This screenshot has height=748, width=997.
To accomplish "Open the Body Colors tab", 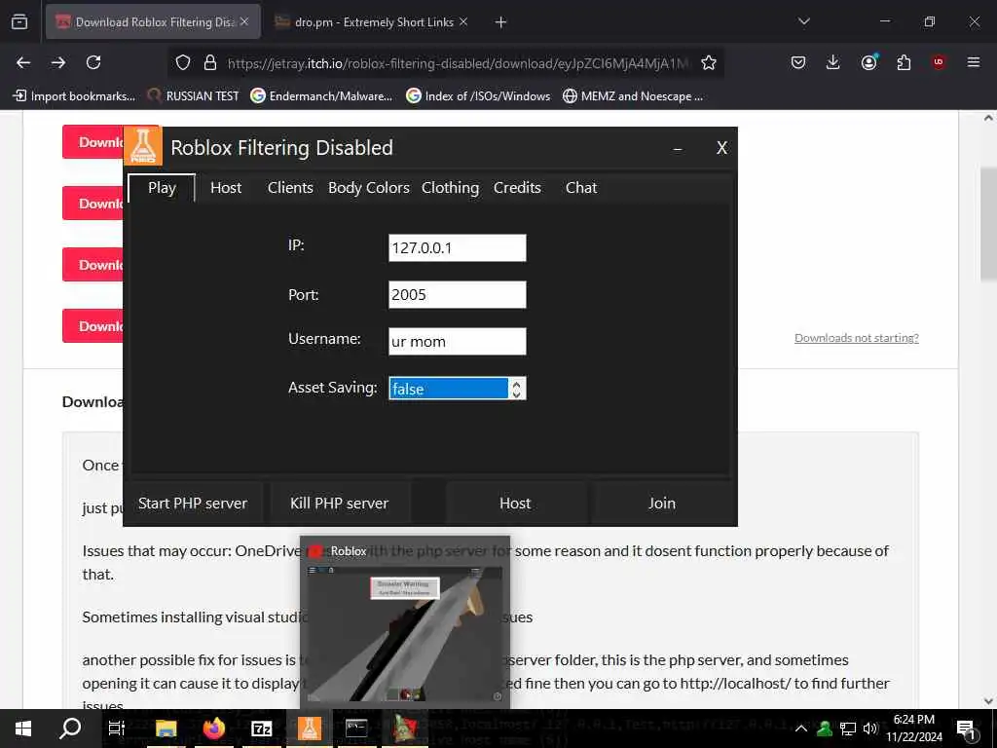I will pyautogui.click(x=368, y=188).
